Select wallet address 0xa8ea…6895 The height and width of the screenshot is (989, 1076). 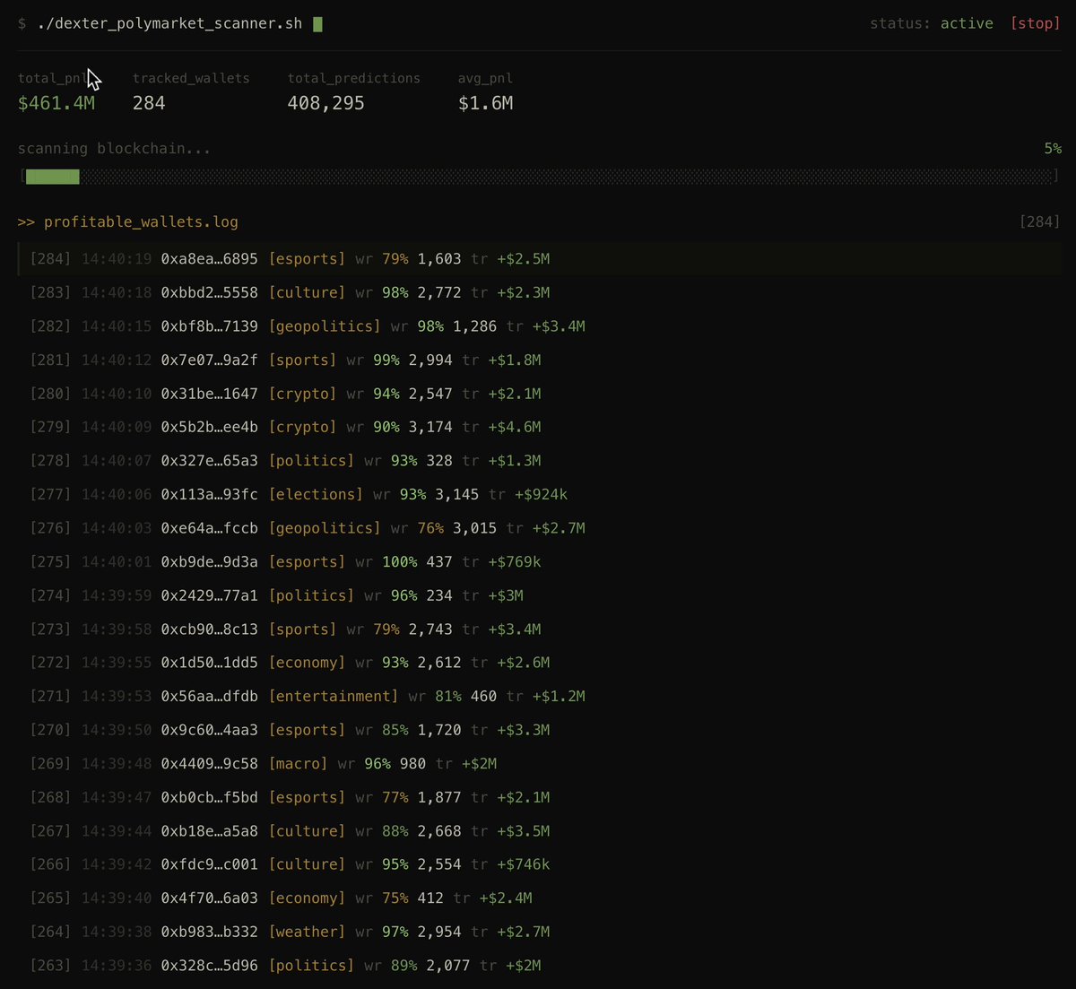click(x=210, y=259)
